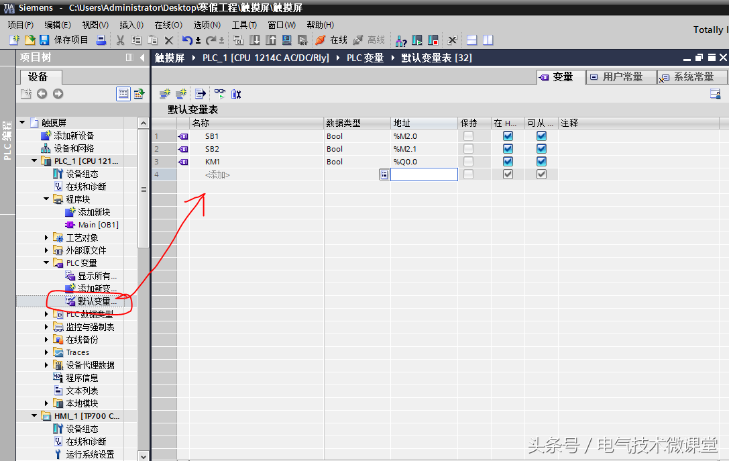Click the Redo arrow icon
This screenshot has width=729, height=461.
tap(211, 40)
